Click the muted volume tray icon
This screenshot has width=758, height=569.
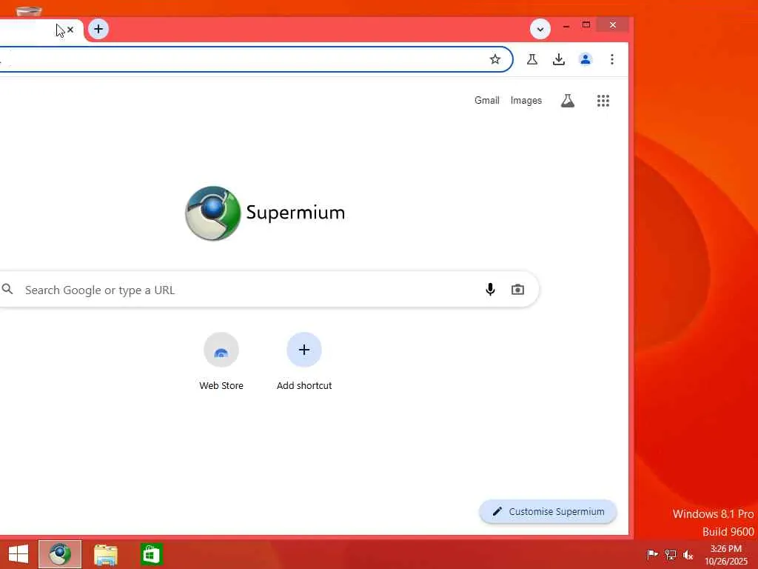point(688,554)
